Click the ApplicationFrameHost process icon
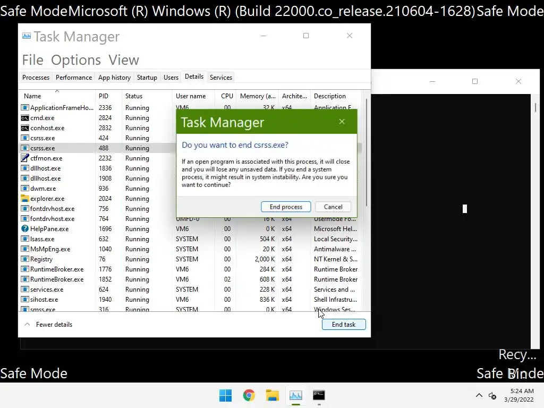Viewport: 544px width, 408px height. click(24, 108)
